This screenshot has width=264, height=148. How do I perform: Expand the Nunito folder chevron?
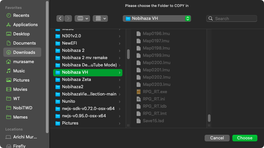[x=119, y=101]
